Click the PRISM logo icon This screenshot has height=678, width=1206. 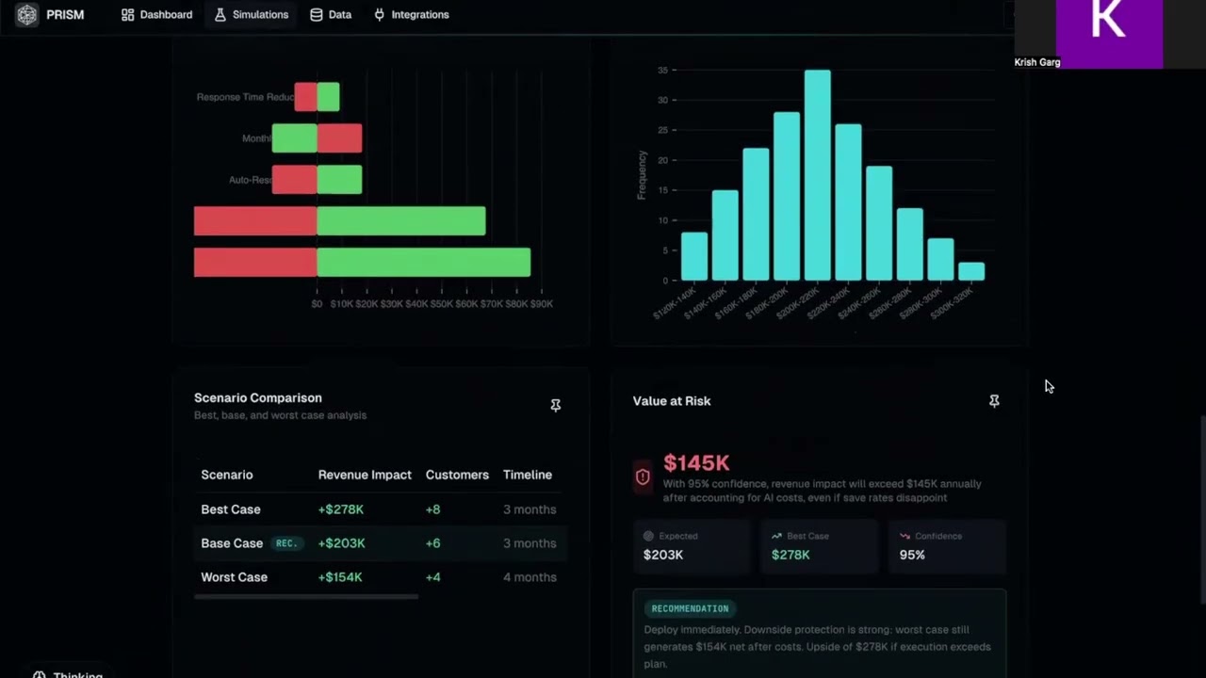[x=27, y=15]
